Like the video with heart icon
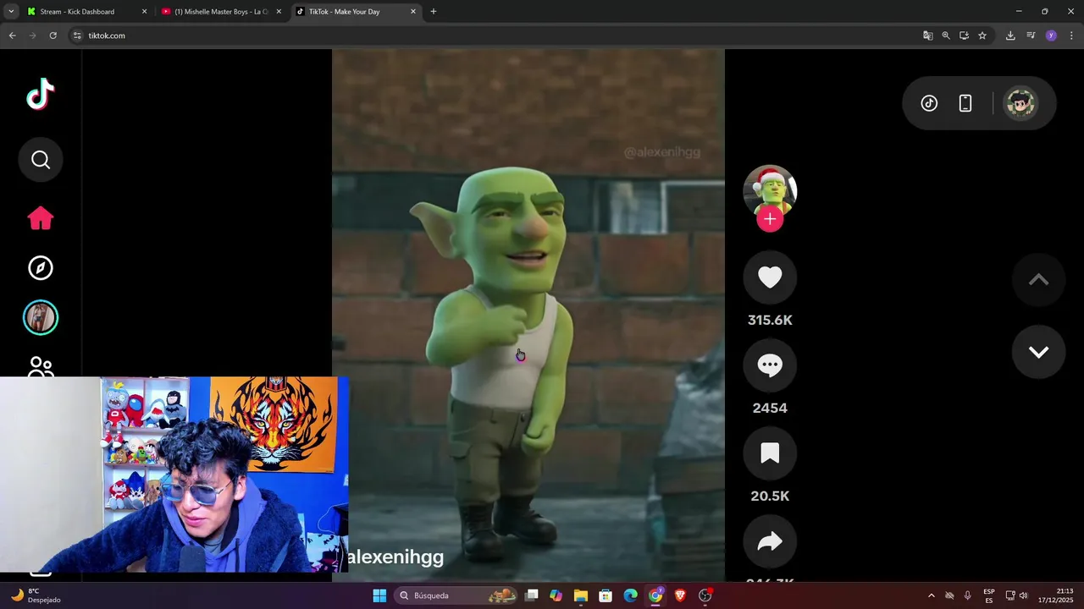Screen dimensions: 1084x609 click(770, 277)
